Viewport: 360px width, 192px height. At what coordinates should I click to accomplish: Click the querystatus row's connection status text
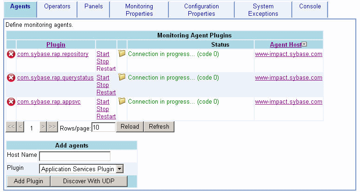click(174, 78)
